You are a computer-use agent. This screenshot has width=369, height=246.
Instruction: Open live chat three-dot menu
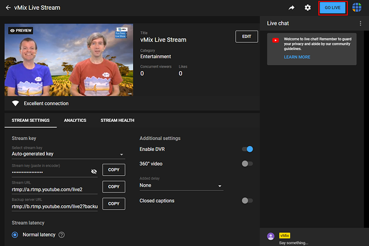[x=360, y=23]
